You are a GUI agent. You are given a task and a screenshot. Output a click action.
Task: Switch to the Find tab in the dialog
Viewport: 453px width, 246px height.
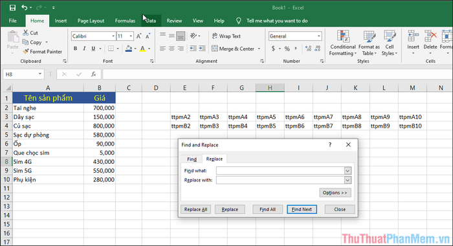pos(192,159)
